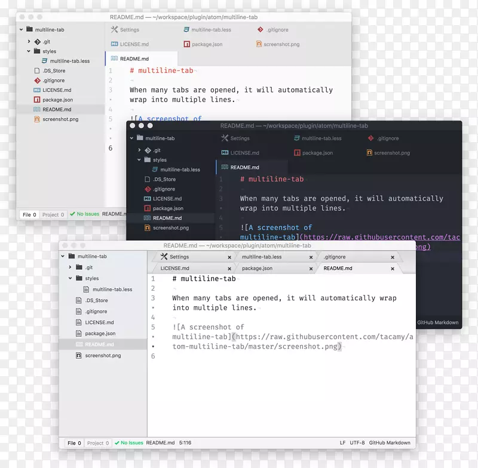Image resolution: width=478 pixels, height=468 pixels.
Task: Close the LICENSE.md tab
Action: 229,268
